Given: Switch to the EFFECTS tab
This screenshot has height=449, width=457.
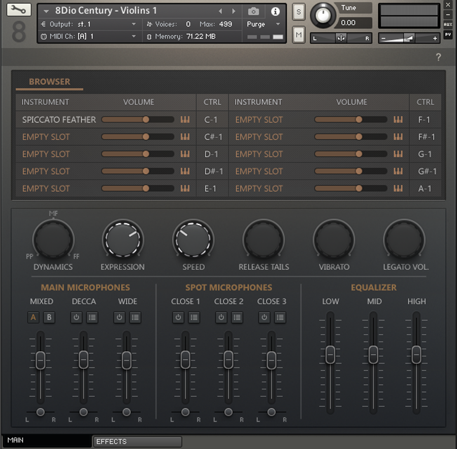Looking at the screenshot, I should (x=137, y=441).
